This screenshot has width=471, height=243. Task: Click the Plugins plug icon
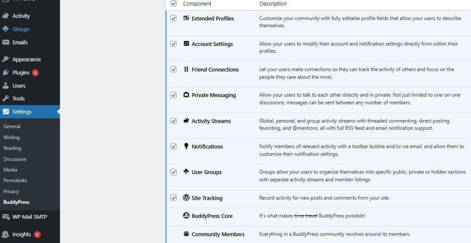click(6, 72)
